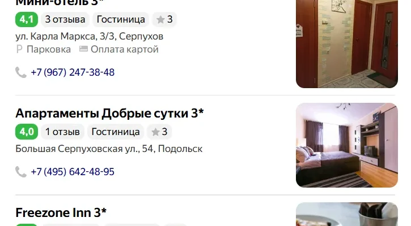Image resolution: width=411 pixels, height=226 pixels.
Task: Click the star icon for Добрые сутки
Action: [155, 132]
